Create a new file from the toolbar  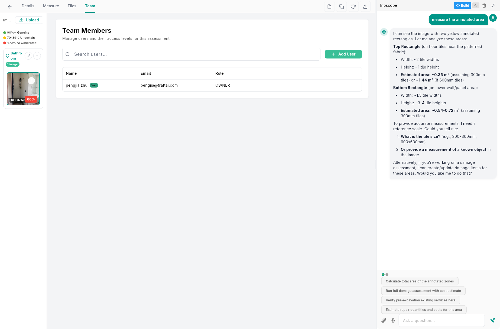329,6
